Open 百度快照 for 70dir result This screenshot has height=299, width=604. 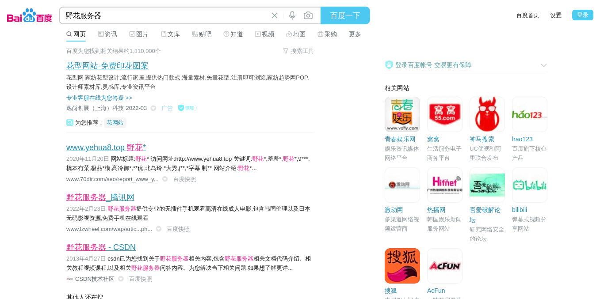[x=184, y=179]
